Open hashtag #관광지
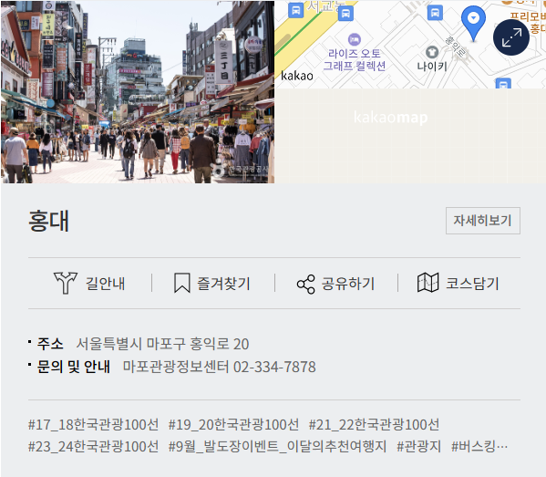This screenshot has height=477, width=546. point(419,446)
